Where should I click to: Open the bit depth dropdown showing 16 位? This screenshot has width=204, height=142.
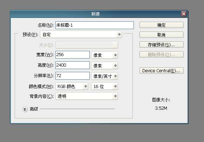[x=104, y=86]
